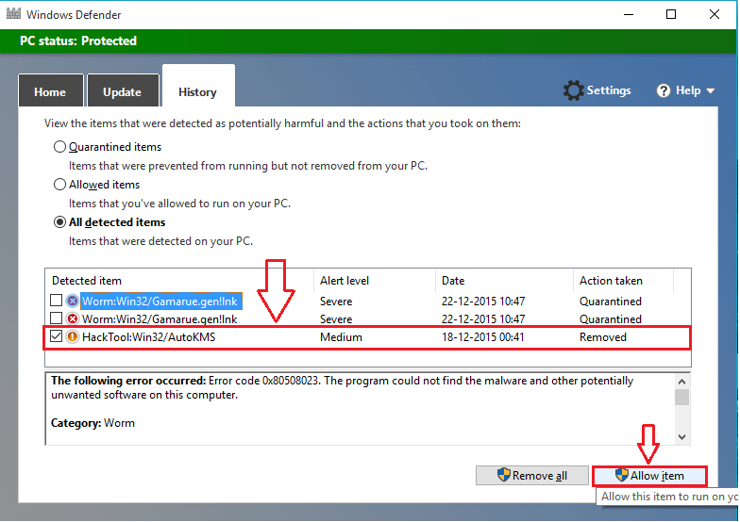Click the Help question mark icon
This screenshot has height=522, width=740.
pyautogui.click(x=663, y=90)
